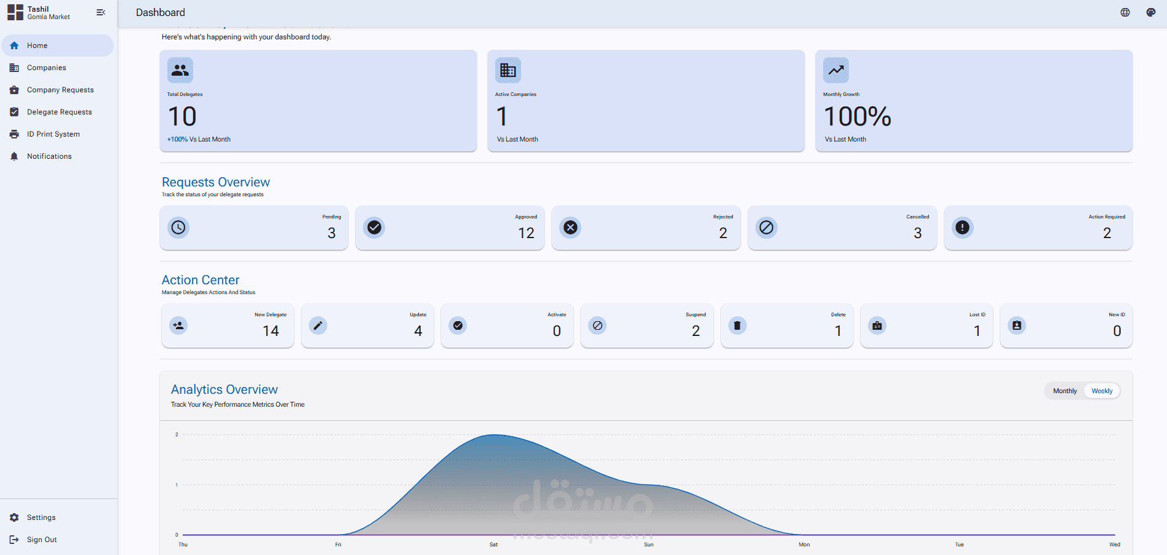Click the Sign Out arrow icon

tap(14, 540)
